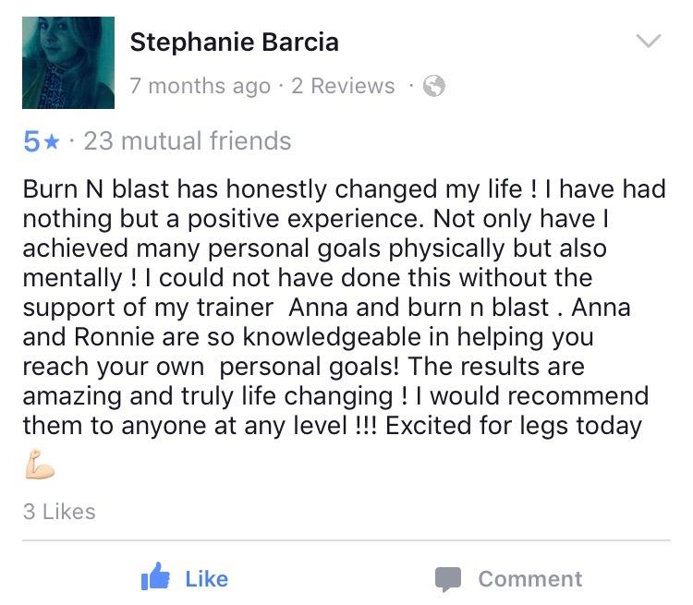Open the Stephanie Barcia name link
Image resolution: width=693 pixels, height=605 pixels.
pyautogui.click(x=234, y=42)
